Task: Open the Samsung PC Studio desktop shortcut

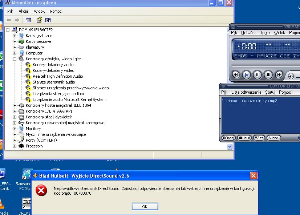Action: click(26, 179)
